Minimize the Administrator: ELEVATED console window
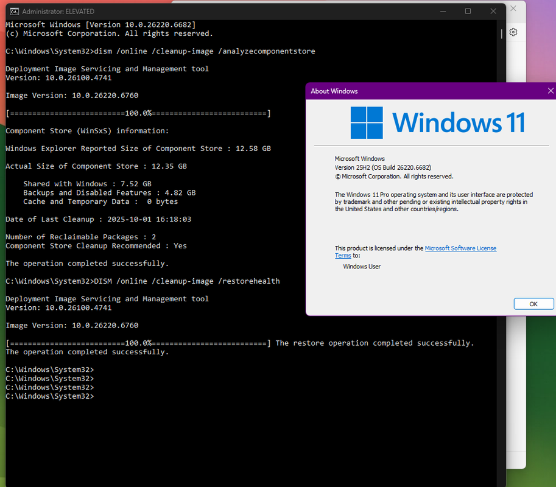 coord(443,12)
